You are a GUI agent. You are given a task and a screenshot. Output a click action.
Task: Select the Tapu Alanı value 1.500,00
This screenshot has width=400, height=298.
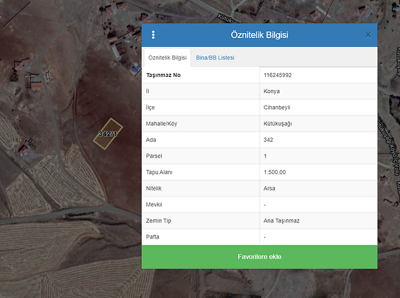(274, 172)
